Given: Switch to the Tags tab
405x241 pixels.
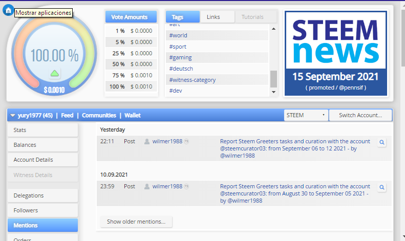Looking at the screenshot, I should pyautogui.click(x=183, y=17).
